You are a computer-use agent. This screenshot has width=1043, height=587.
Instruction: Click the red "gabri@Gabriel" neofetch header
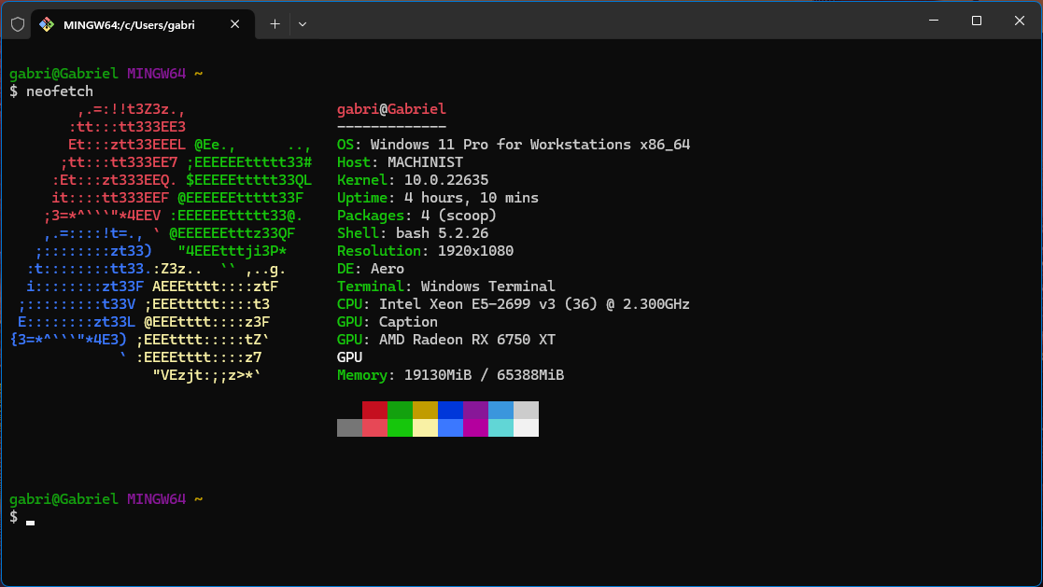pyautogui.click(x=391, y=109)
